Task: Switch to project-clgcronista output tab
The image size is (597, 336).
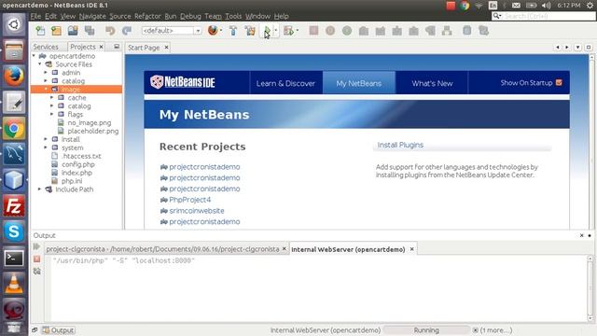Action: pos(162,249)
